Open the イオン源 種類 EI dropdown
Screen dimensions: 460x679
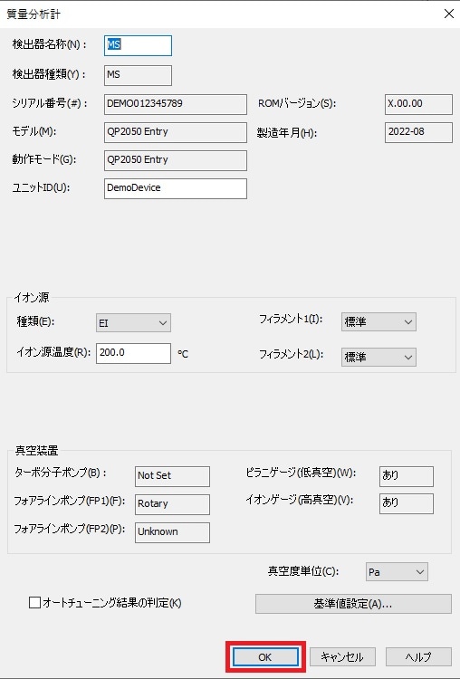133,323
